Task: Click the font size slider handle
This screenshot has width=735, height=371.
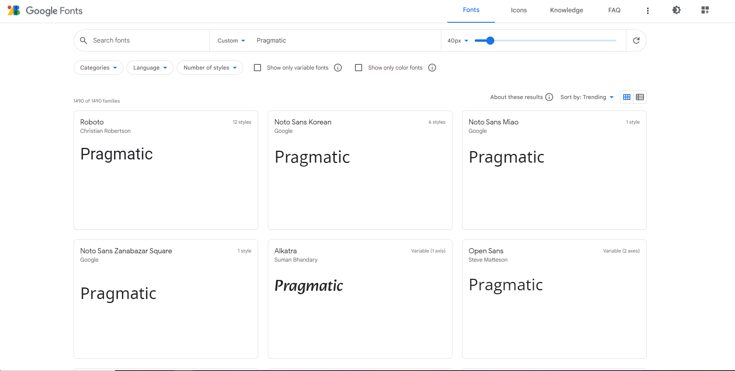Action: (490, 41)
